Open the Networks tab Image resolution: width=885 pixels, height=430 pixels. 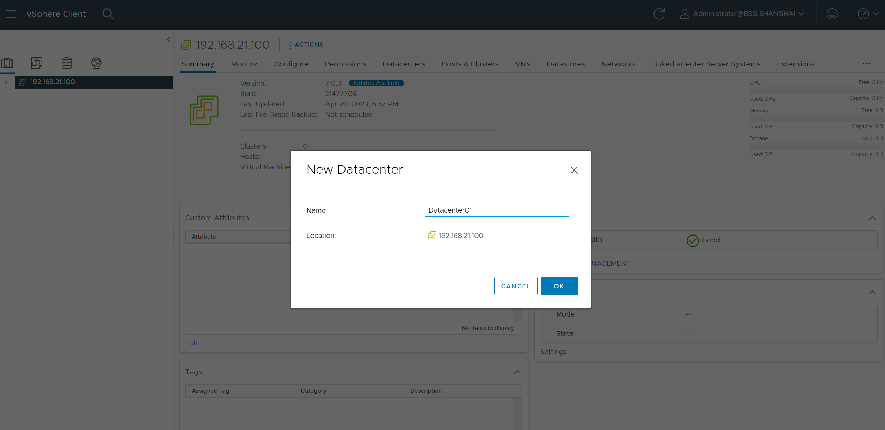tap(618, 64)
